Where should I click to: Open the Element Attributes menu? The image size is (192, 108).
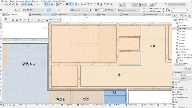59,1
